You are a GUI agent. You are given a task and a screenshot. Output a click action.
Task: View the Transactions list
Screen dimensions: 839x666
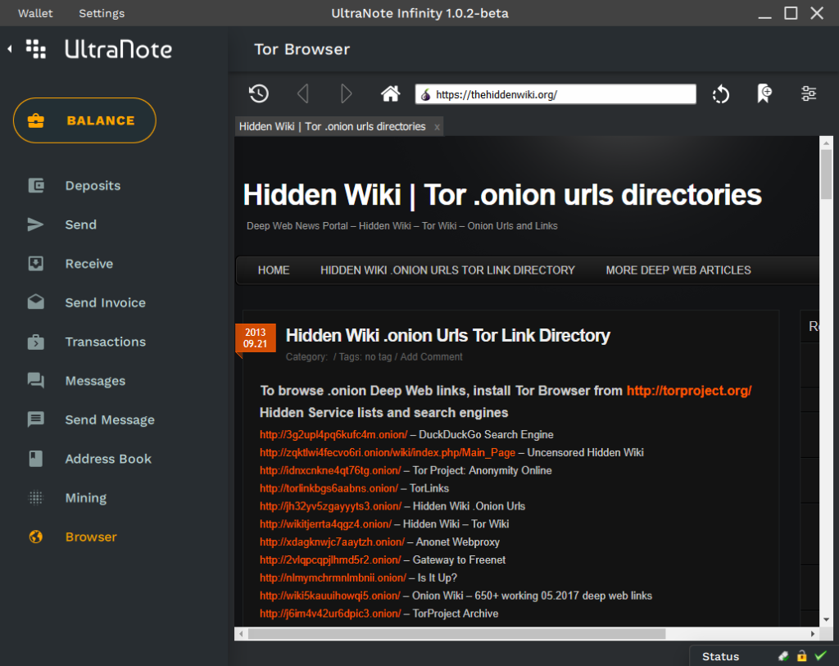[x=106, y=342]
